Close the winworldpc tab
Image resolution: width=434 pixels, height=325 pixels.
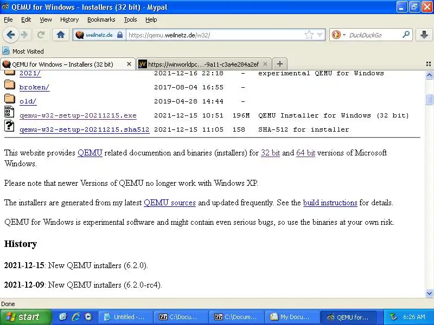point(265,64)
